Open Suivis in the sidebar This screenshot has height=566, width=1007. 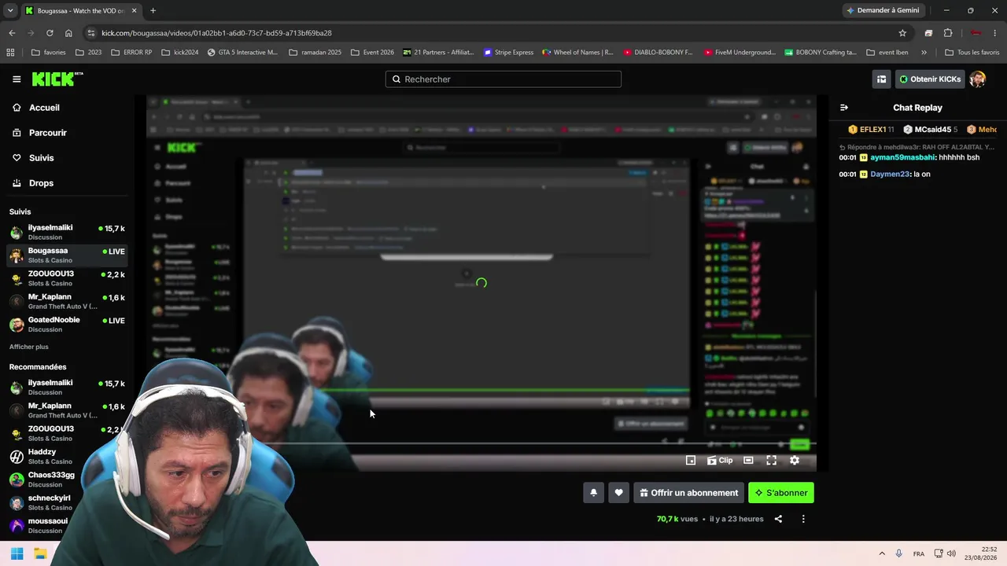(33, 158)
